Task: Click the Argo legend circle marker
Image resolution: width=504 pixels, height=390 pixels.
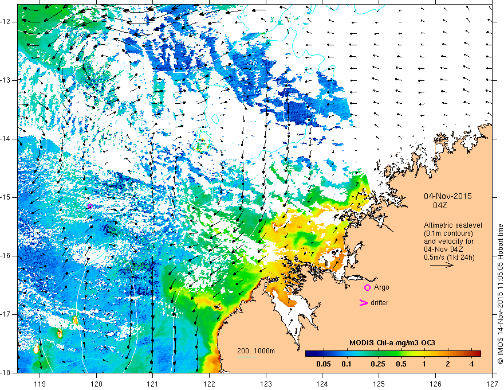Action: [x=367, y=287]
